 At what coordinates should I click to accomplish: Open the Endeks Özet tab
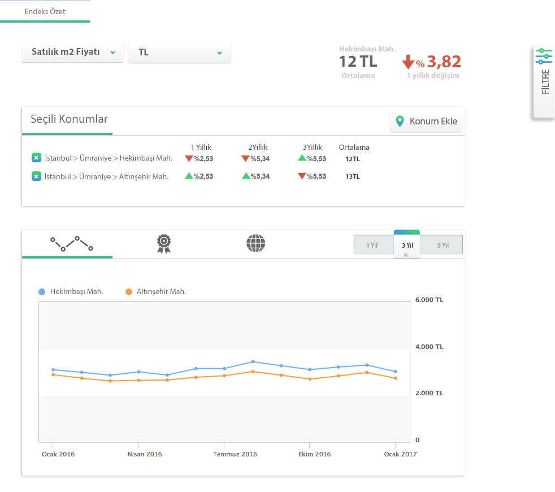[45, 11]
